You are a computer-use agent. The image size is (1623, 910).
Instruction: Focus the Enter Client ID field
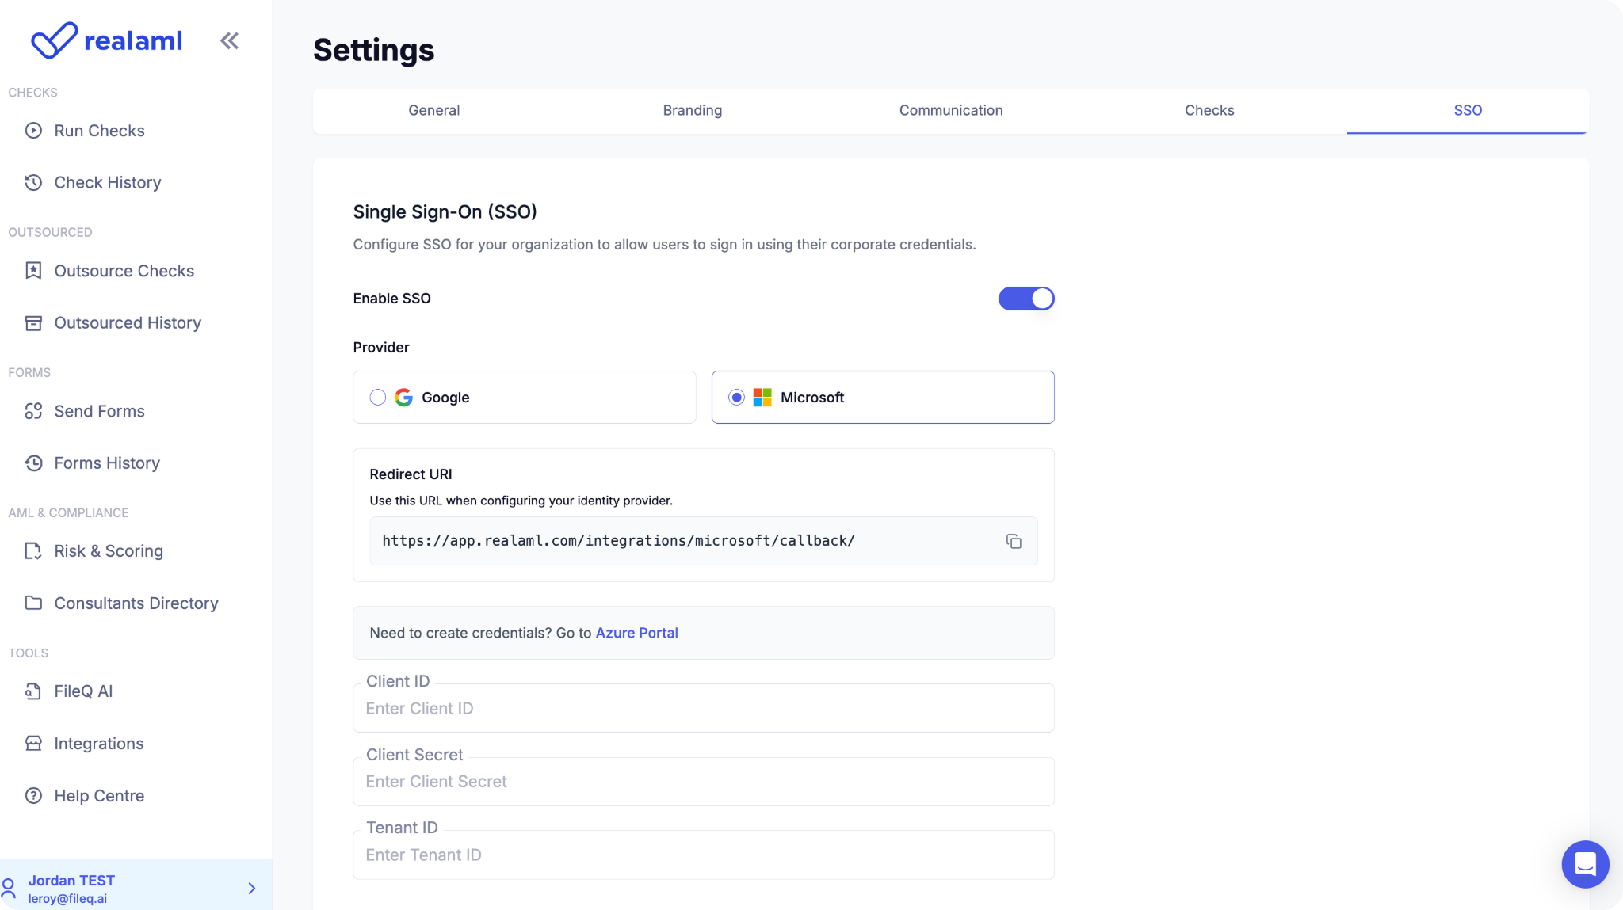(x=703, y=709)
